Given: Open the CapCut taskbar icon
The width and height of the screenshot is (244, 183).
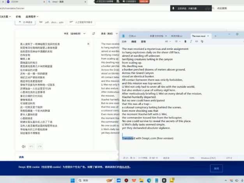Looking at the screenshot, I should [164, 180].
